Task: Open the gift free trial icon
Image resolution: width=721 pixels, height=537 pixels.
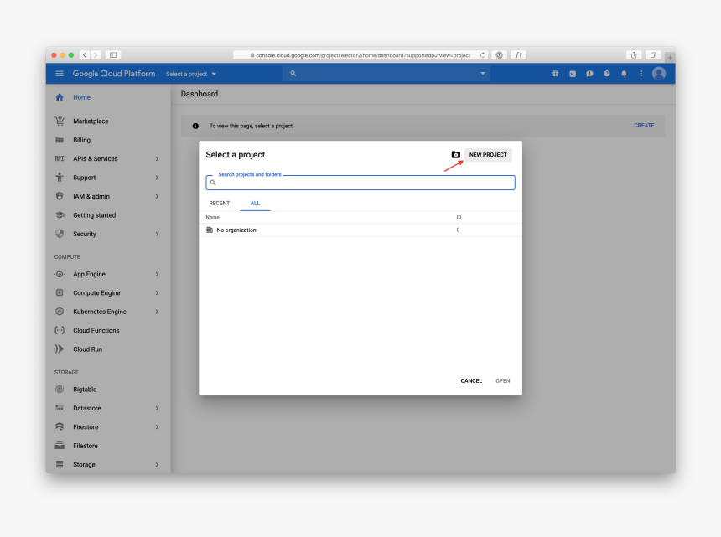Action: (x=556, y=74)
